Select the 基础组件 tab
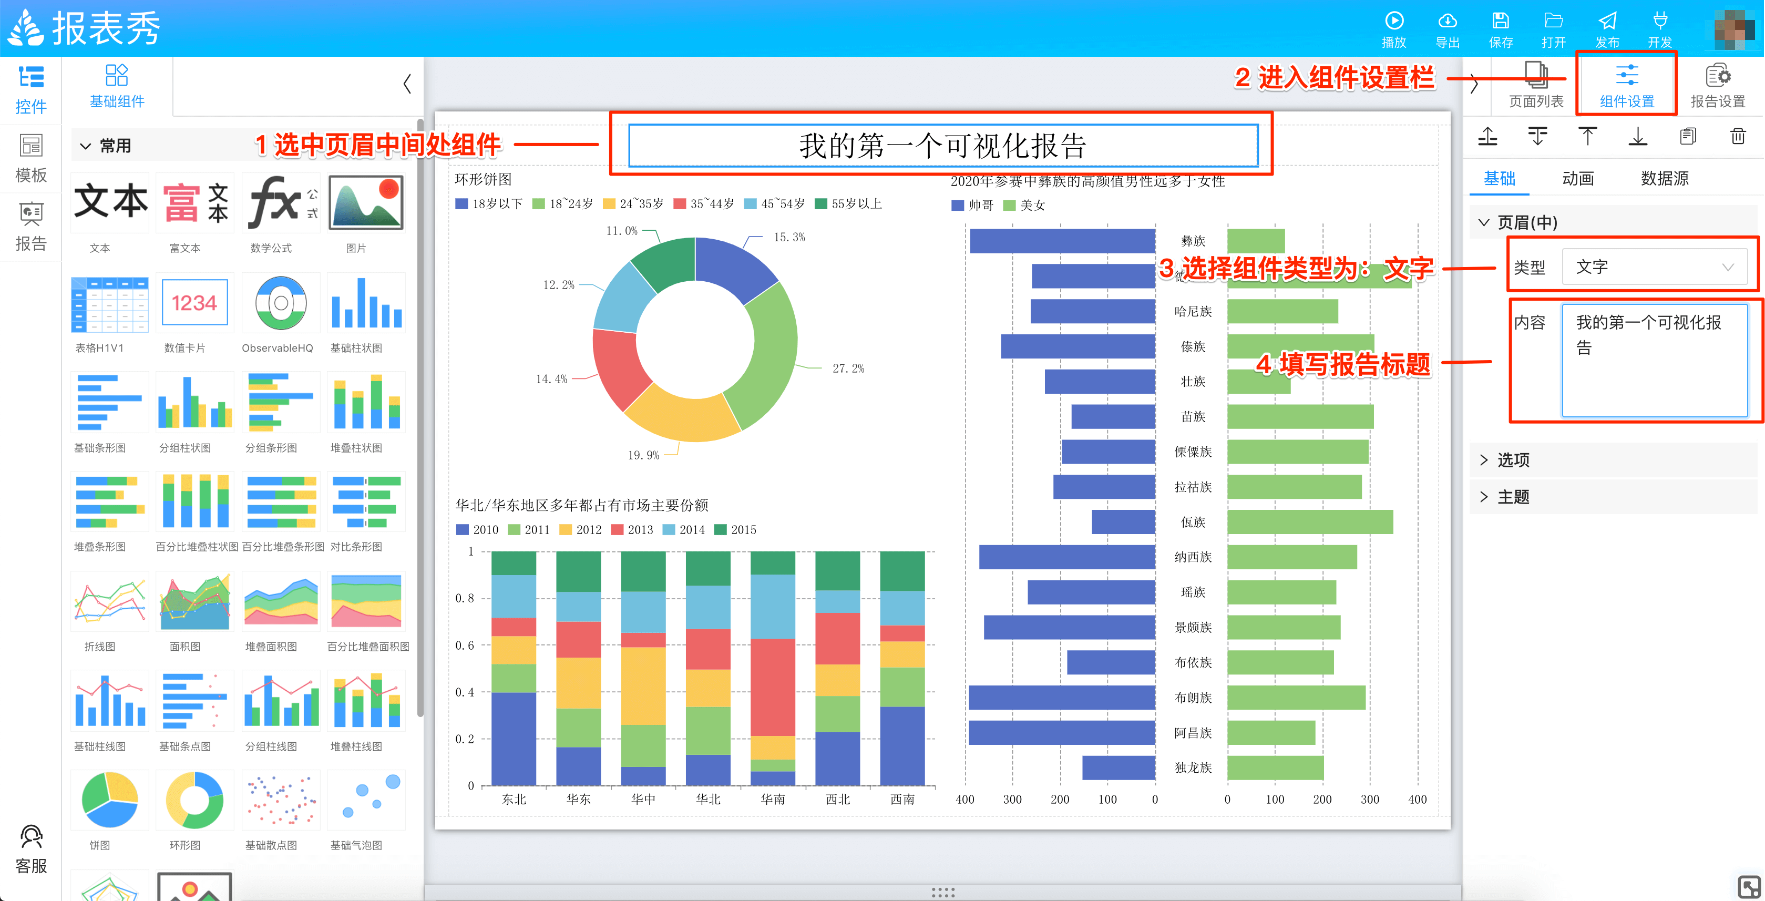The image size is (1765, 901). pyautogui.click(x=117, y=86)
